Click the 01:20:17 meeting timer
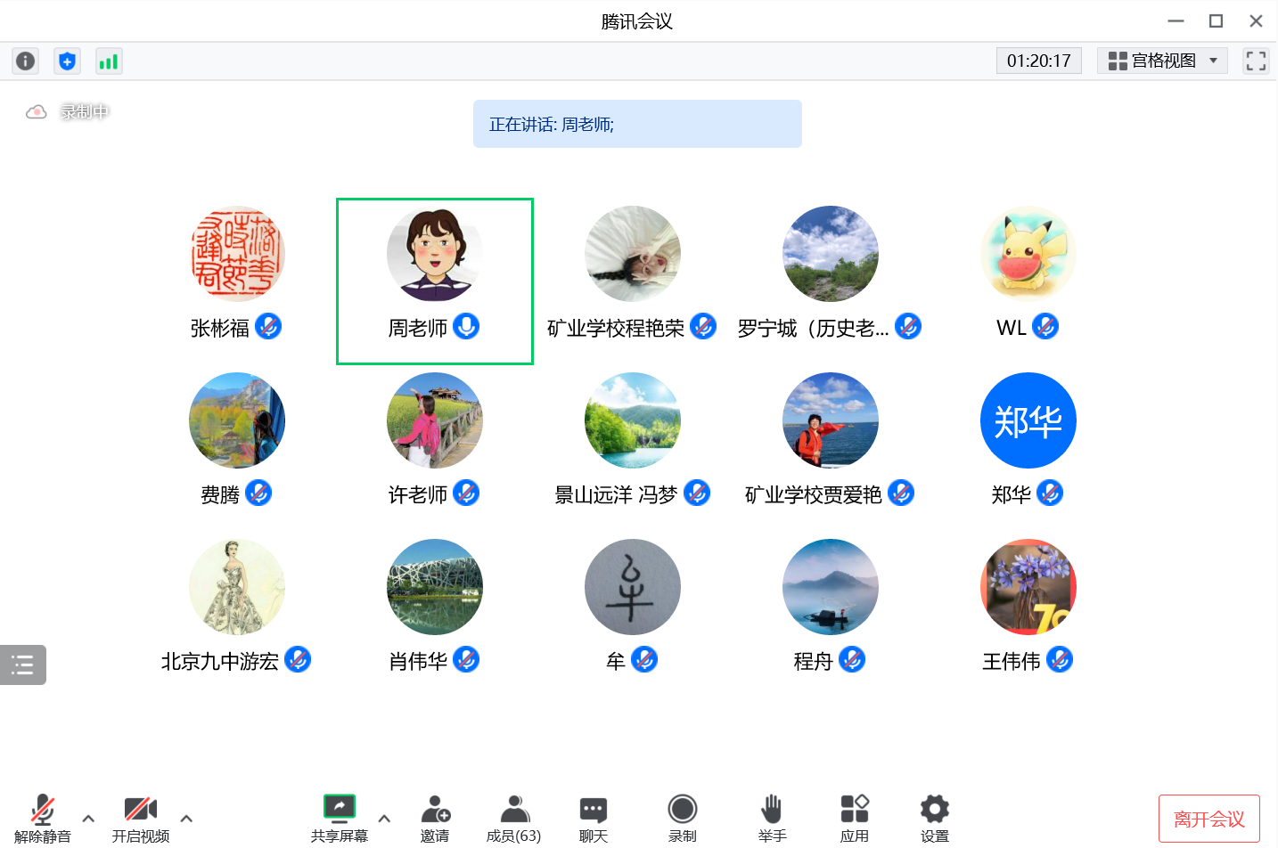Image resolution: width=1278 pixels, height=848 pixels. pyautogui.click(x=1039, y=61)
